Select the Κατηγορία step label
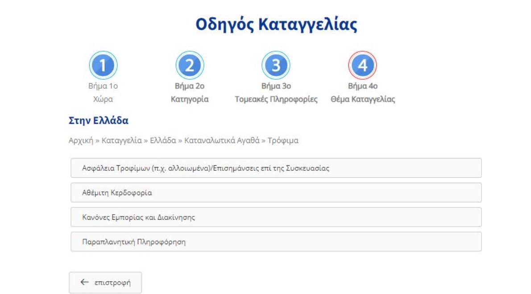The image size is (531, 294). 190,99
